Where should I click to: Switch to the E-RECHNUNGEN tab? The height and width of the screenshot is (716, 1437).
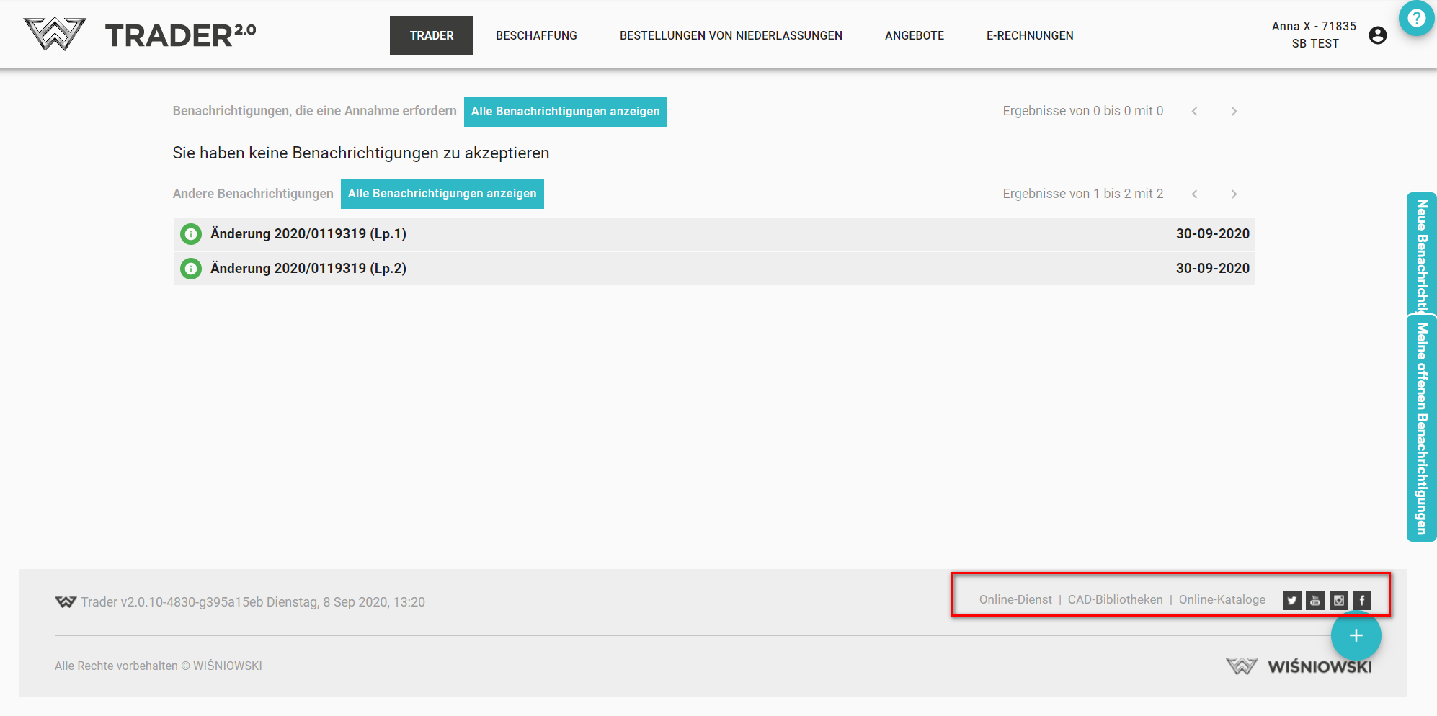tap(1029, 35)
